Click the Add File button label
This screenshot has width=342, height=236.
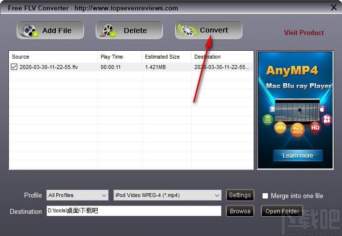click(57, 31)
